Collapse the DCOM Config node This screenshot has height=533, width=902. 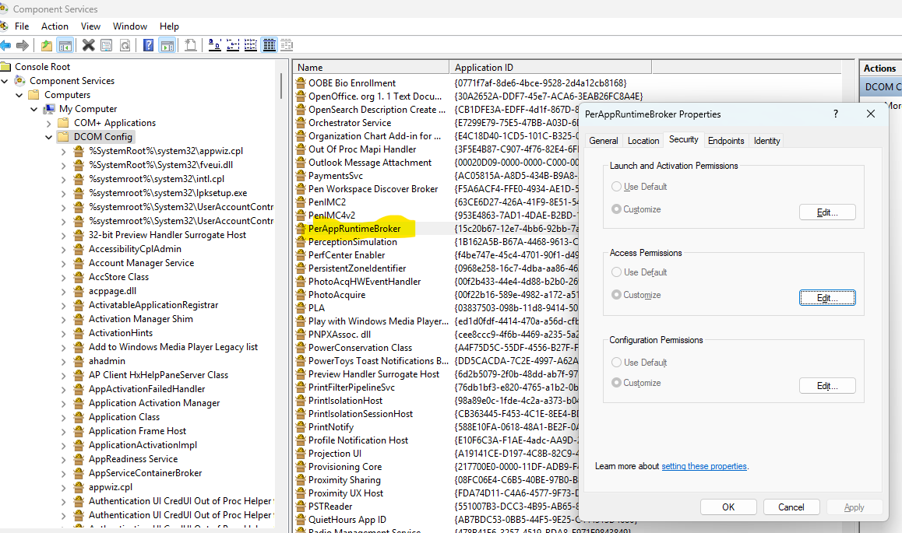(x=49, y=137)
